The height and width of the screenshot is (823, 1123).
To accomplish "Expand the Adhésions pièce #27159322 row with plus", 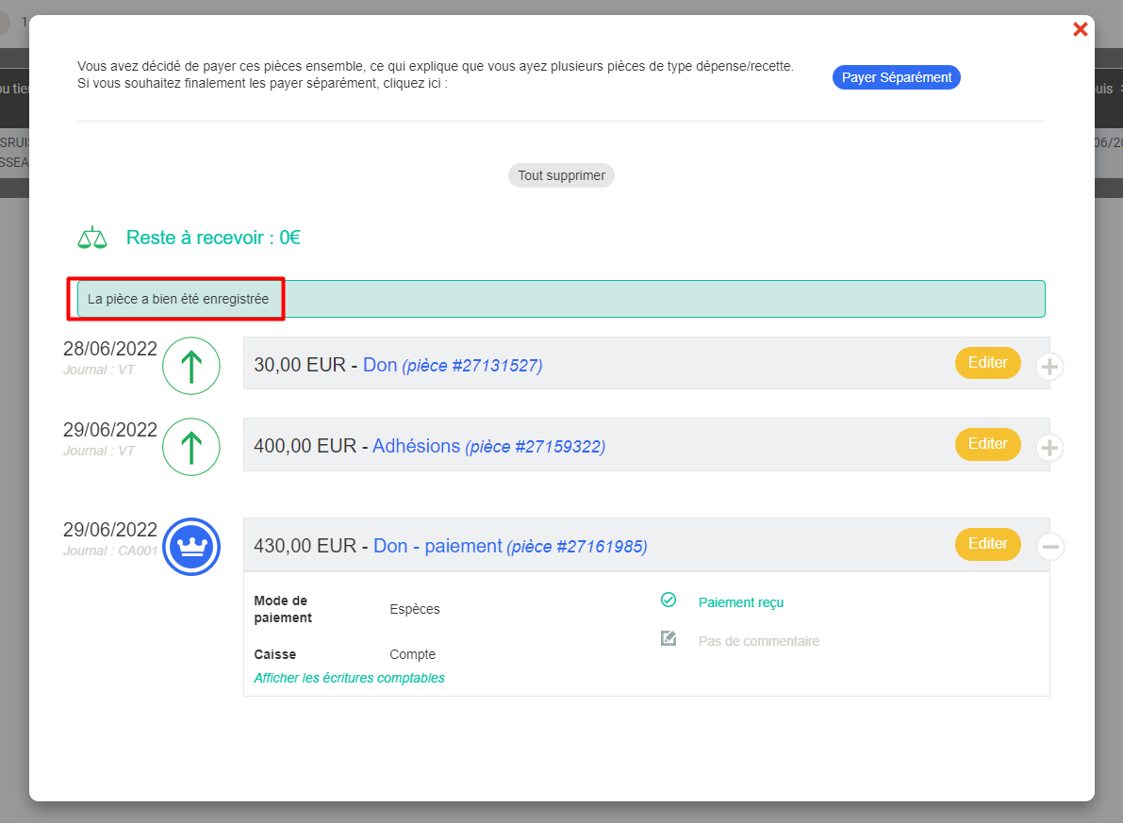I will (1049, 448).
